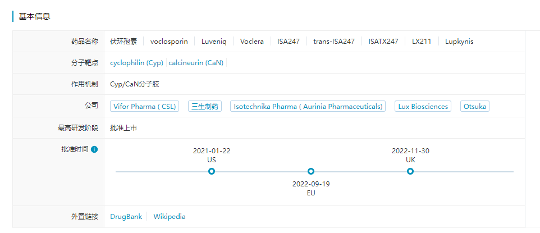Click the 伏环孢素 drug name
This screenshot has width=540, height=233.
pos(123,41)
